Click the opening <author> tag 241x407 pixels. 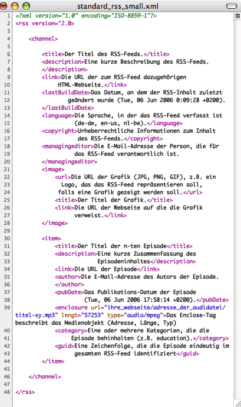coord(67,276)
